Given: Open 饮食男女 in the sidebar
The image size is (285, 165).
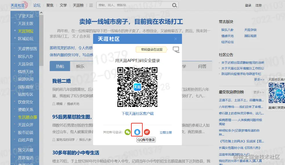Looking at the screenshot, I should click(26, 102).
